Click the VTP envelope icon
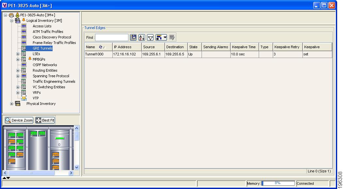Screen dimensions: 344x189 24,98
